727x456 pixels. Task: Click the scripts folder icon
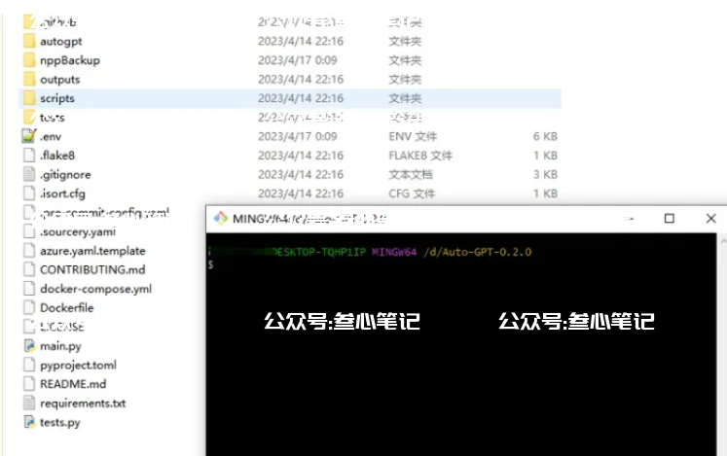tap(29, 98)
